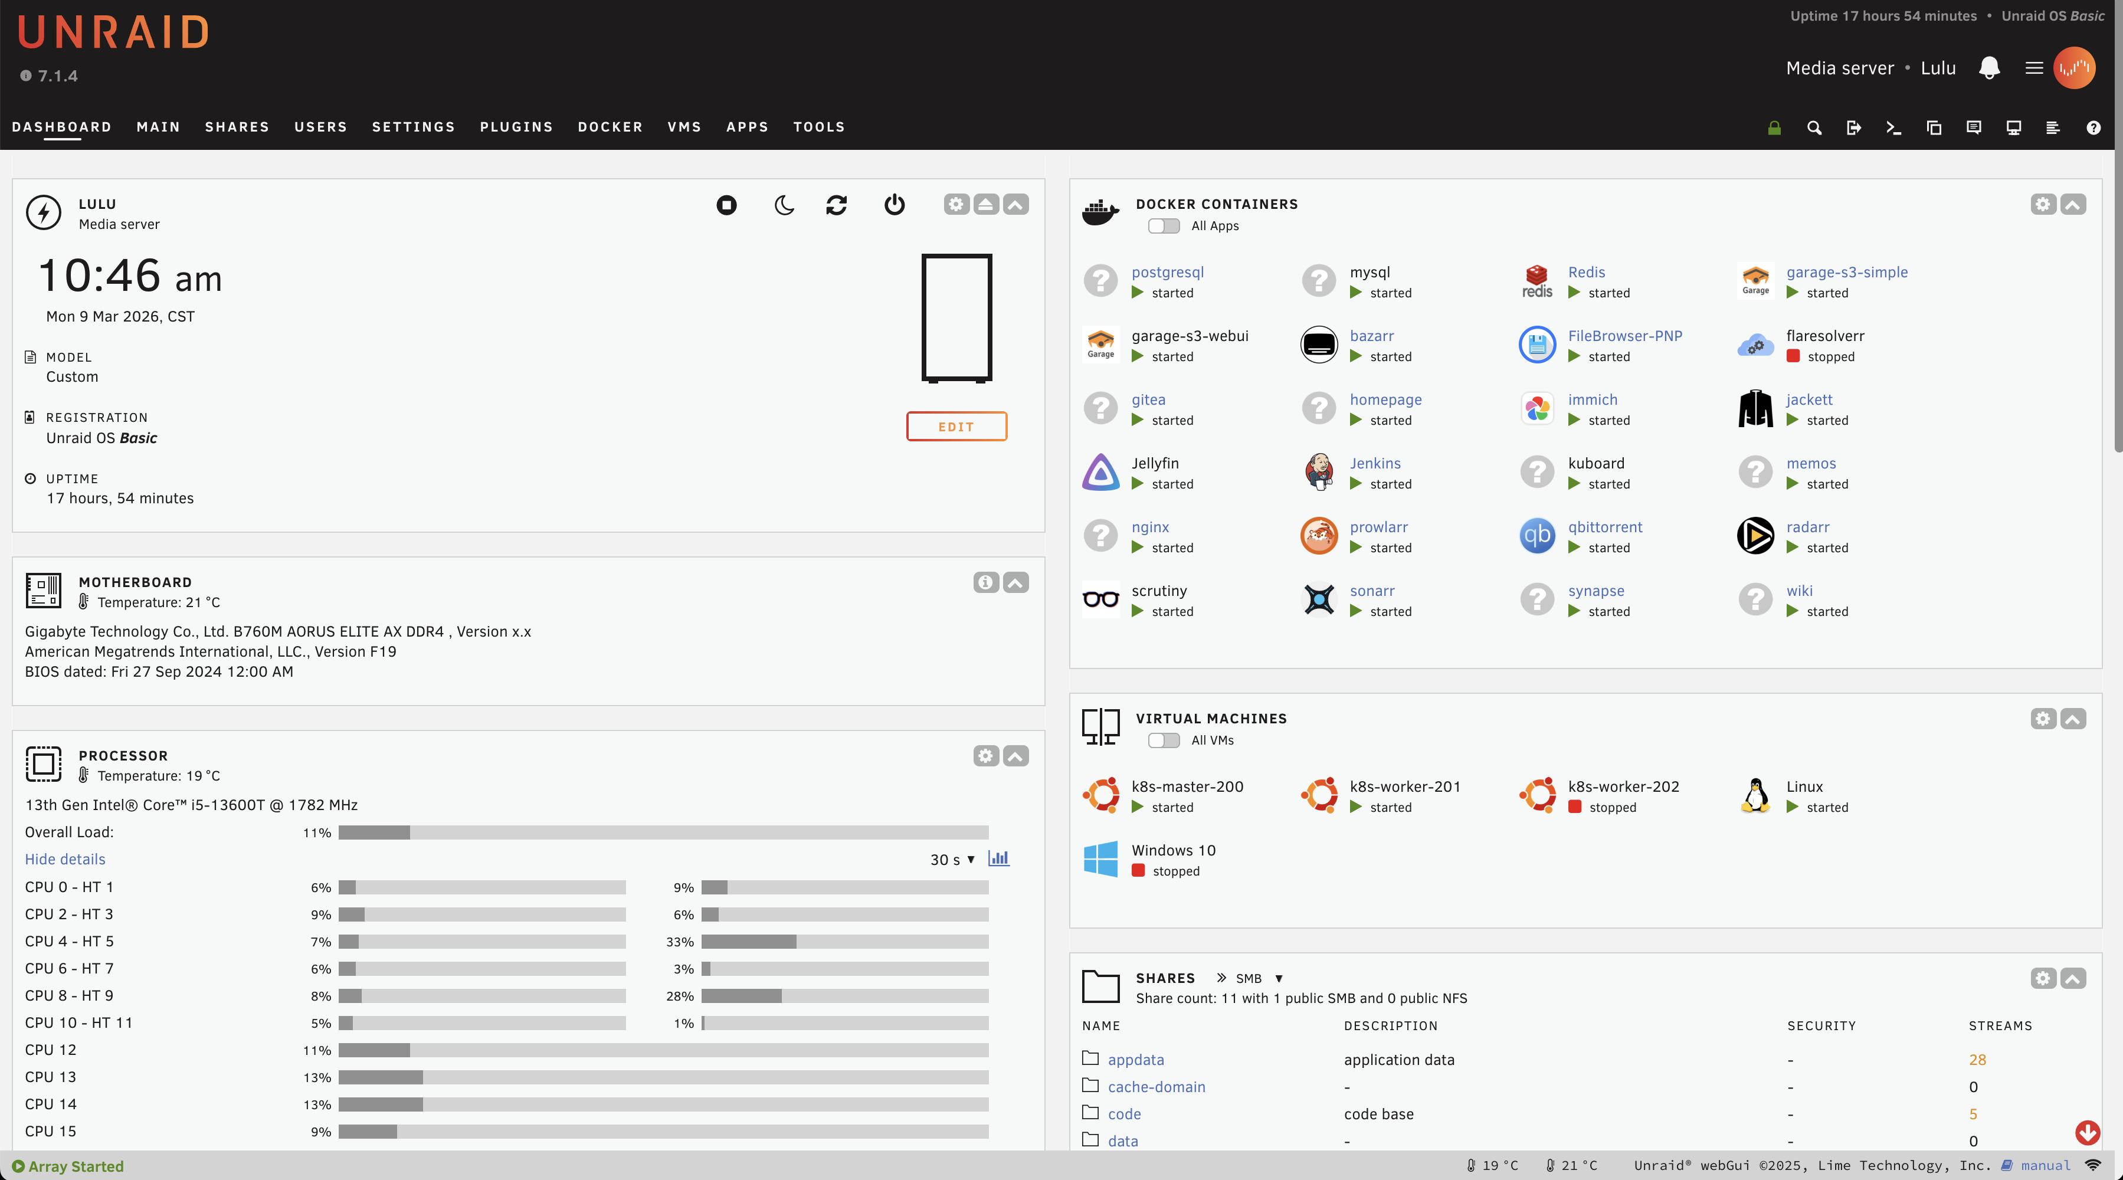Click the notification bell icon
2123x1180 pixels.
click(1988, 68)
